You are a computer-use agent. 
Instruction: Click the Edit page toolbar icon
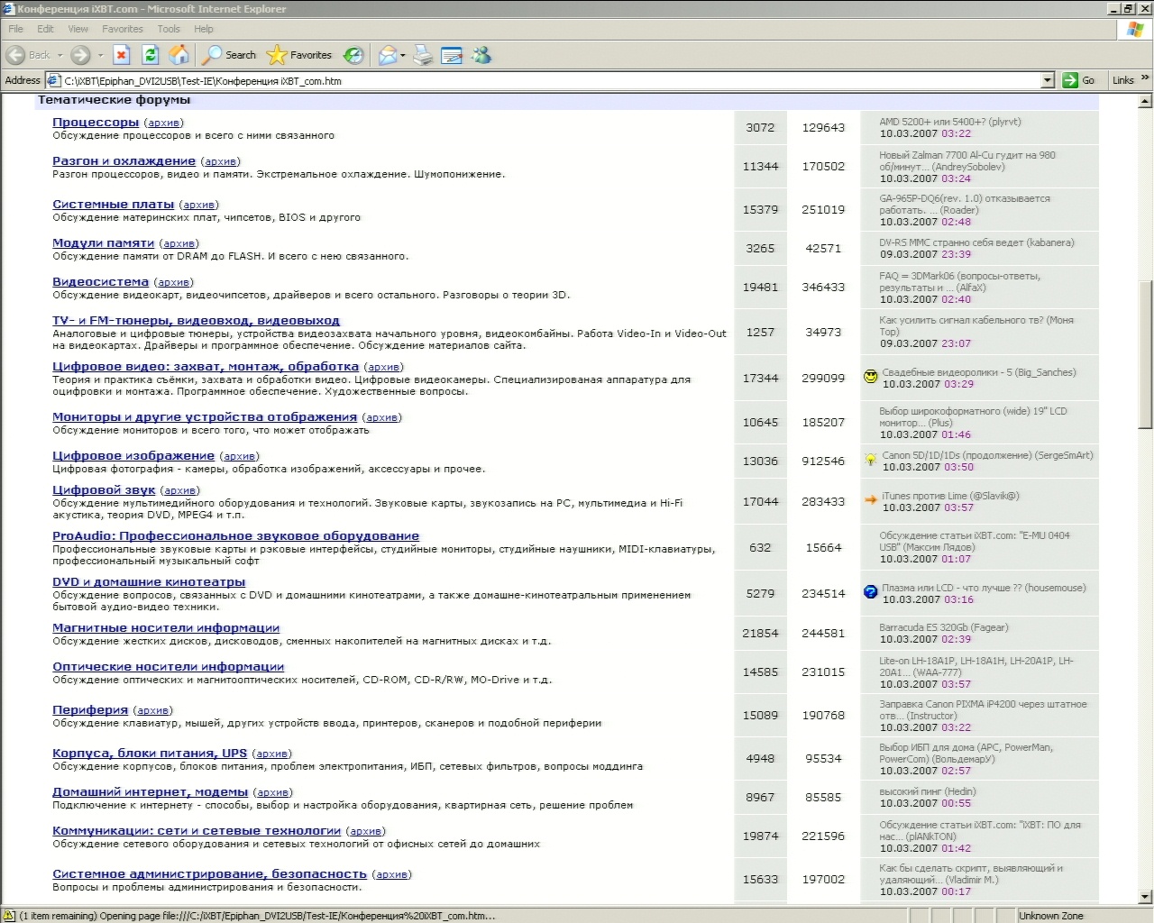click(x=452, y=55)
